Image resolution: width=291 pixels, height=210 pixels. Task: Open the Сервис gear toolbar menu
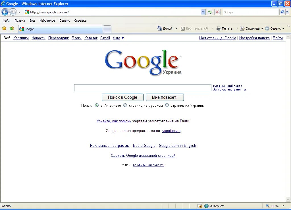point(275,28)
